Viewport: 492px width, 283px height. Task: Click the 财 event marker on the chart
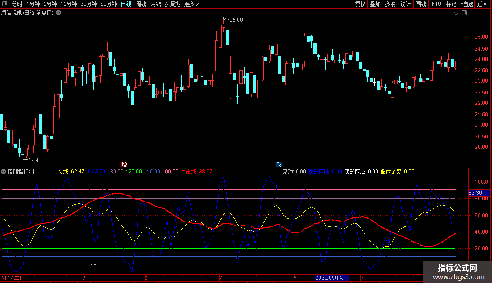279,165
